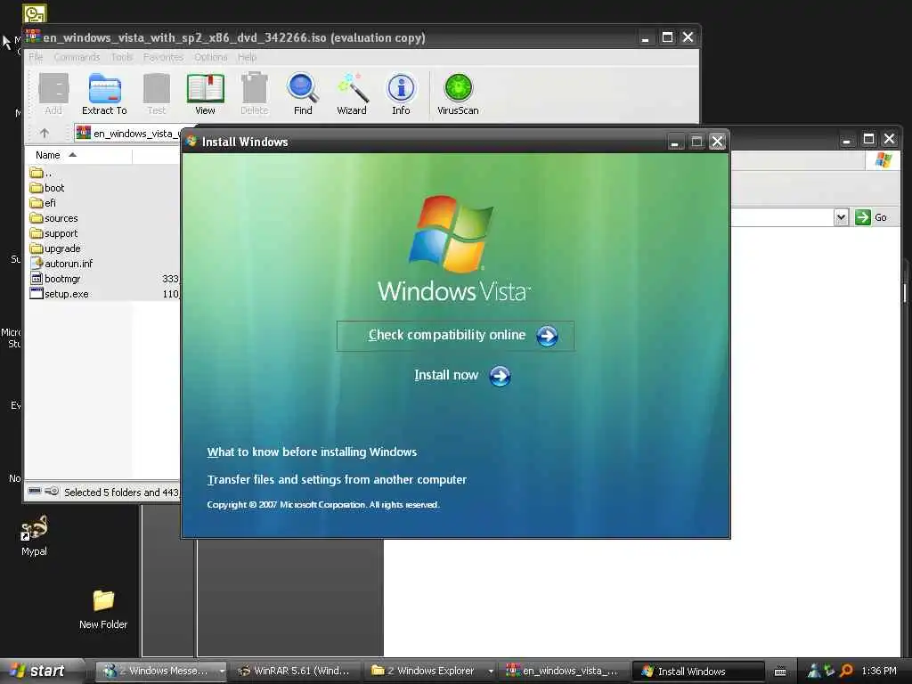Open the Mypal desktop shortcut
The image size is (912, 684).
[x=35, y=535]
